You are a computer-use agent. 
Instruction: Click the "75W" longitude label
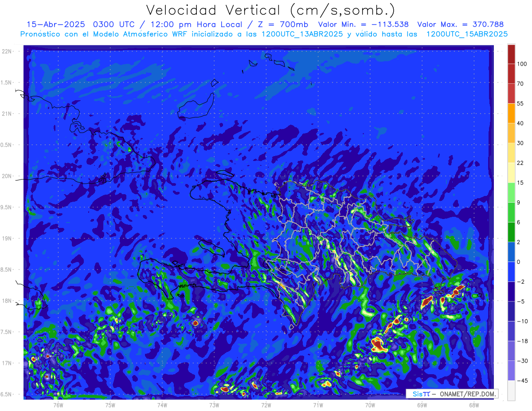(110, 405)
